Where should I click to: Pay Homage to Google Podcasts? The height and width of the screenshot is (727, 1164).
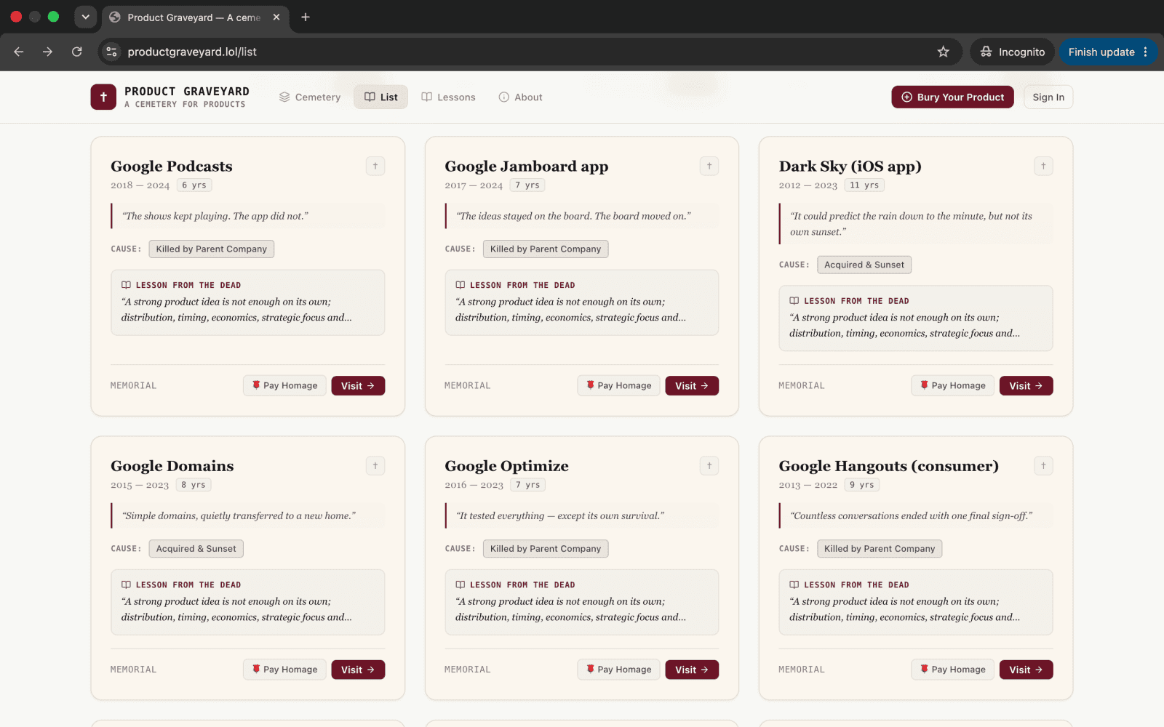click(284, 385)
